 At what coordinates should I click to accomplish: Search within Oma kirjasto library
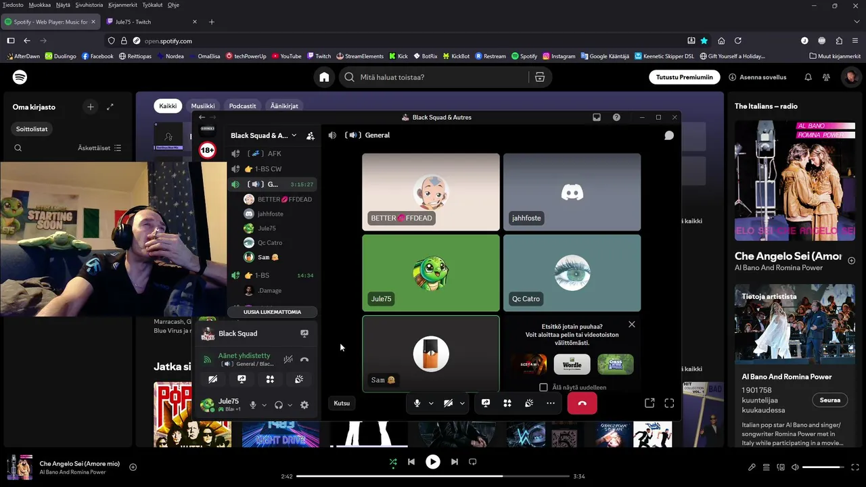(18, 148)
